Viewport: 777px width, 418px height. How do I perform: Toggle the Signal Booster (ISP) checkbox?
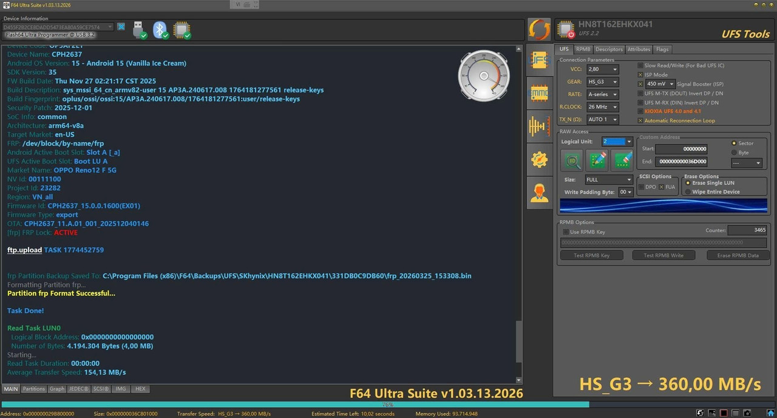pyautogui.click(x=640, y=84)
